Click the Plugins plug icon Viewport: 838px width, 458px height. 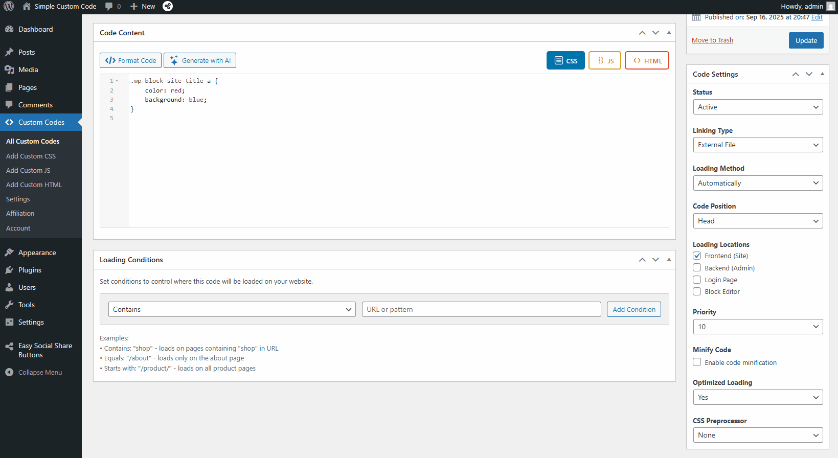(x=9, y=270)
